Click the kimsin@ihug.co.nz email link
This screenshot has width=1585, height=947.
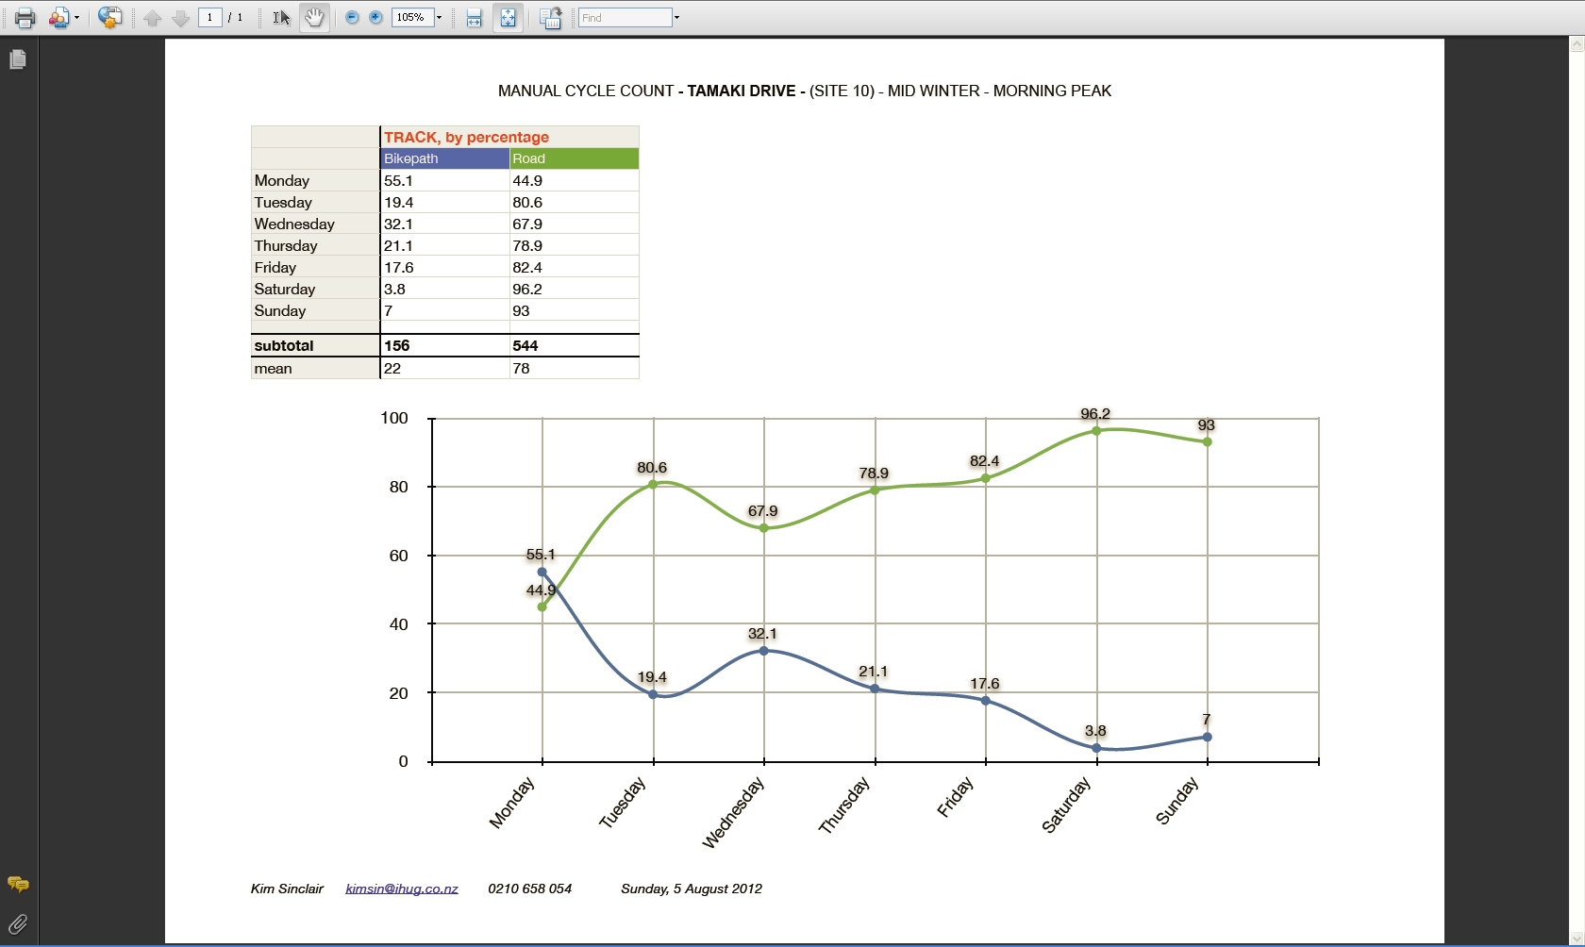coord(402,889)
